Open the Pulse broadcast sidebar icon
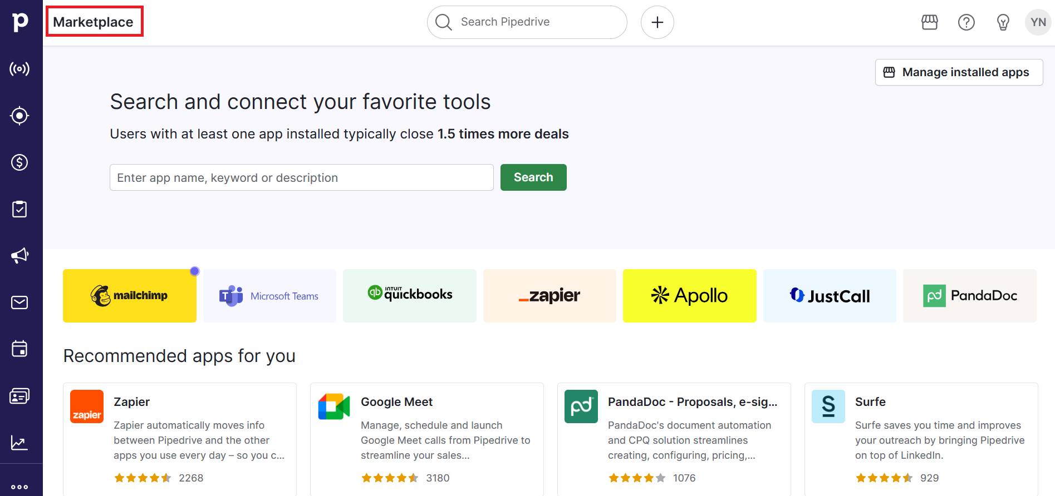1055x496 pixels. click(19, 69)
